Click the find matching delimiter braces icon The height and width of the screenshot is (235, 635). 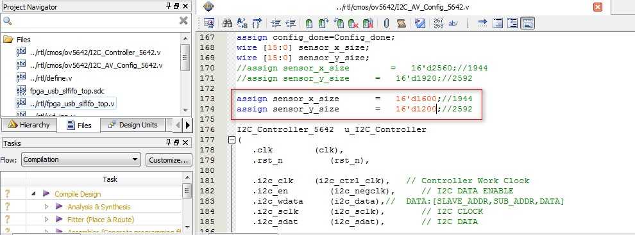coord(257,23)
